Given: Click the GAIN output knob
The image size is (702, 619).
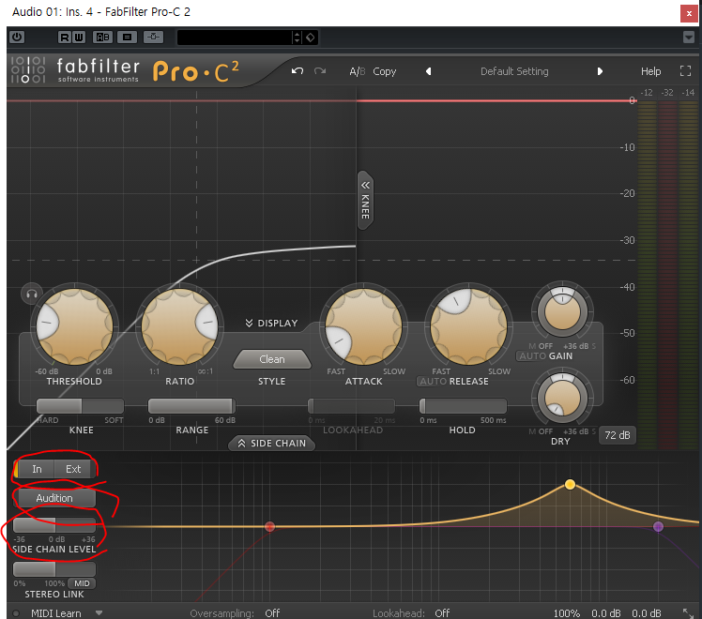Looking at the screenshot, I should coord(562,311).
